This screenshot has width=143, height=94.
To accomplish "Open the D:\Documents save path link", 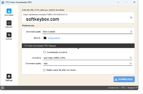I will pyautogui.click(x=54, y=38).
